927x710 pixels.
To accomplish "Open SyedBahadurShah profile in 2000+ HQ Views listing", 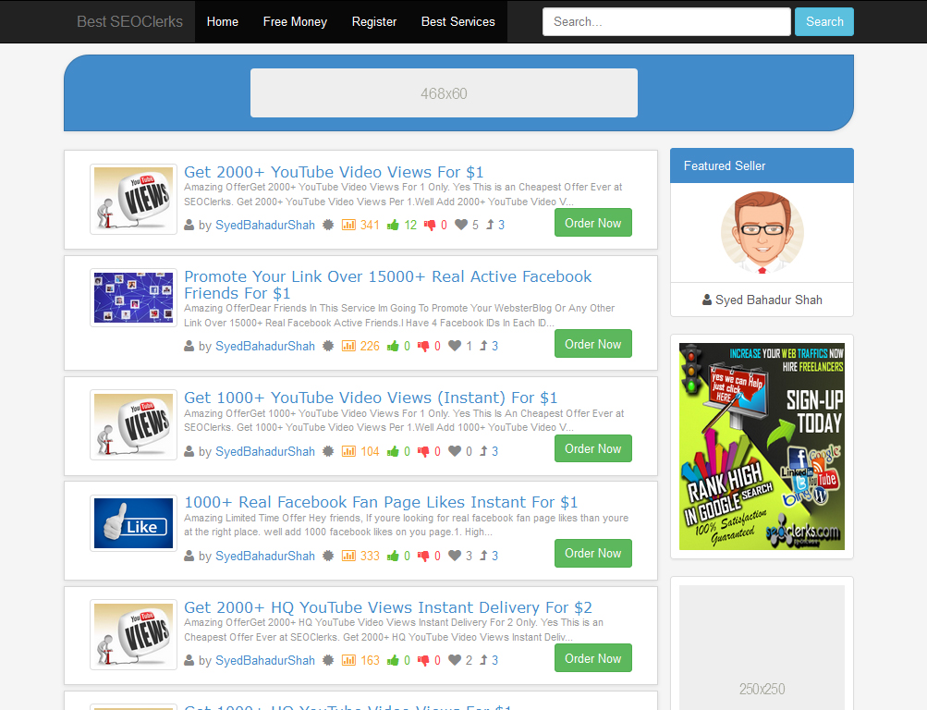I will (x=265, y=661).
